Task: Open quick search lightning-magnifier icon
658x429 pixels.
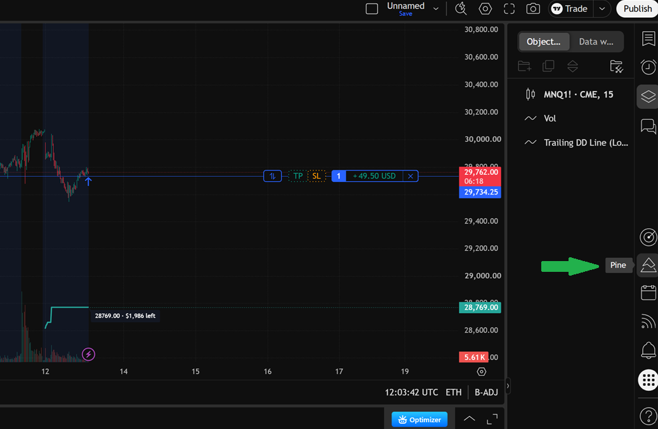Action: [461, 9]
